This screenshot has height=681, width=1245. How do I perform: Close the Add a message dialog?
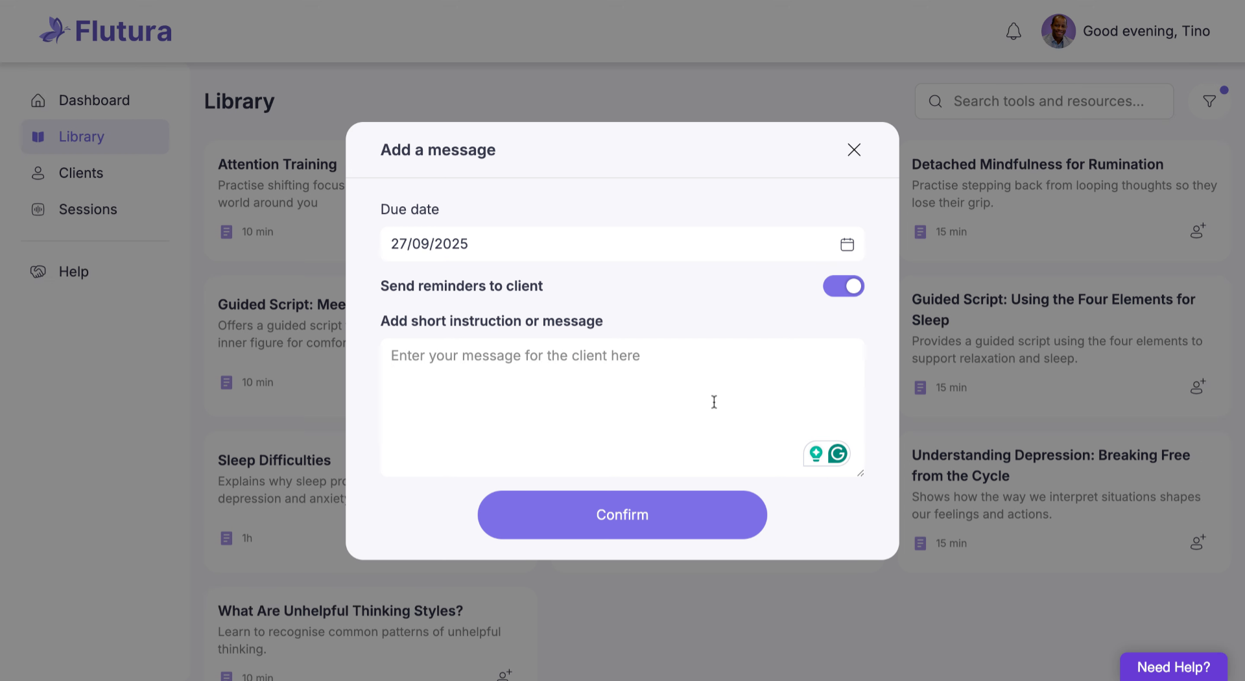pos(854,150)
